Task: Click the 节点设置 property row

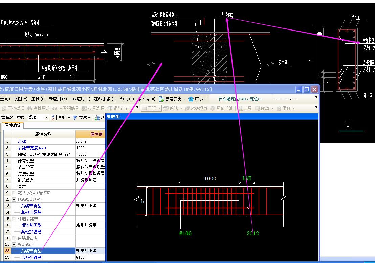Action: click(x=43, y=167)
